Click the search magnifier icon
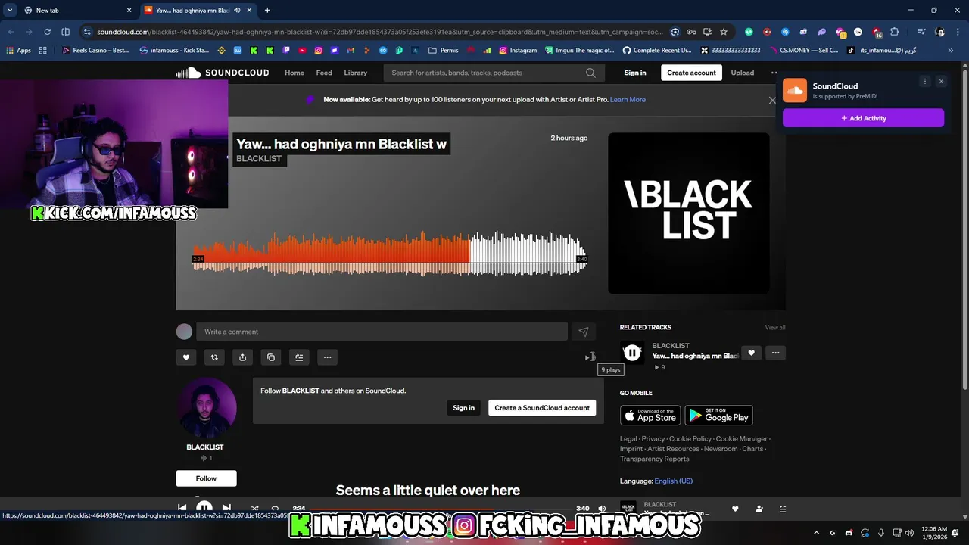The width and height of the screenshot is (969, 545). tap(590, 73)
